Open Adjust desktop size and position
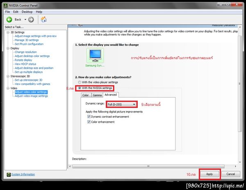Image resolution: width=246 pixels, height=190 pixels. tap(34, 68)
